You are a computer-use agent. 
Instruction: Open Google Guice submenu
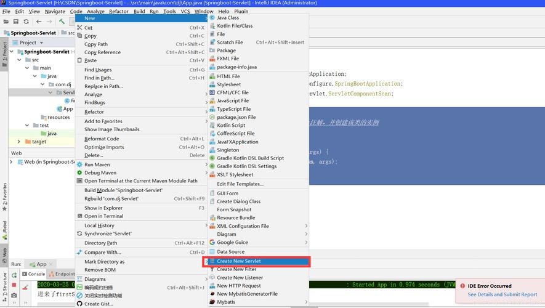(x=258, y=242)
